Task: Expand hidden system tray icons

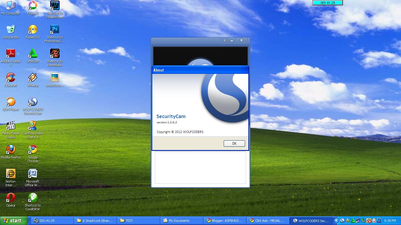Action: [x=337, y=221]
